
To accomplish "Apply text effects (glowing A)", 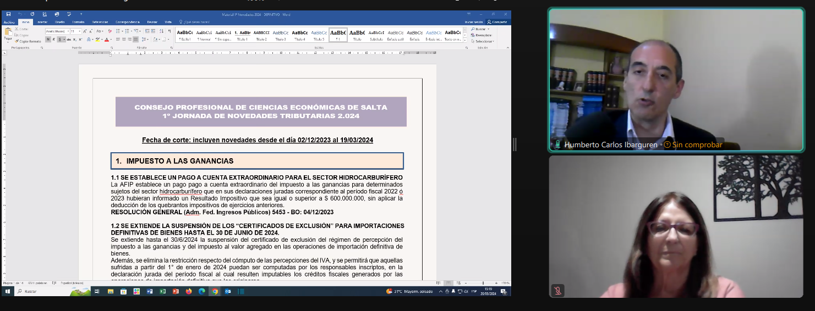I will [x=89, y=40].
